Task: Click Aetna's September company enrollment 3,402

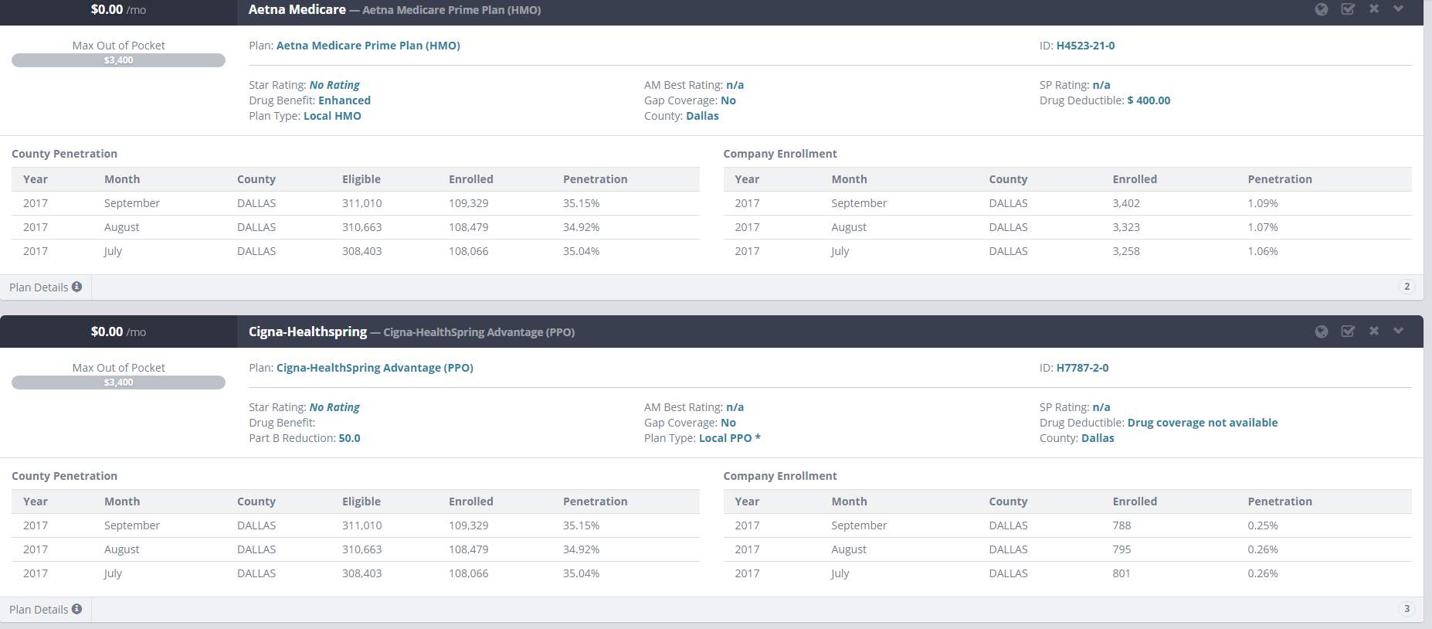Action: pos(1126,203)
